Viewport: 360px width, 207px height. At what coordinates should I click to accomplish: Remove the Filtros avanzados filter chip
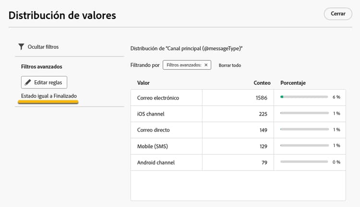point(206,65)
